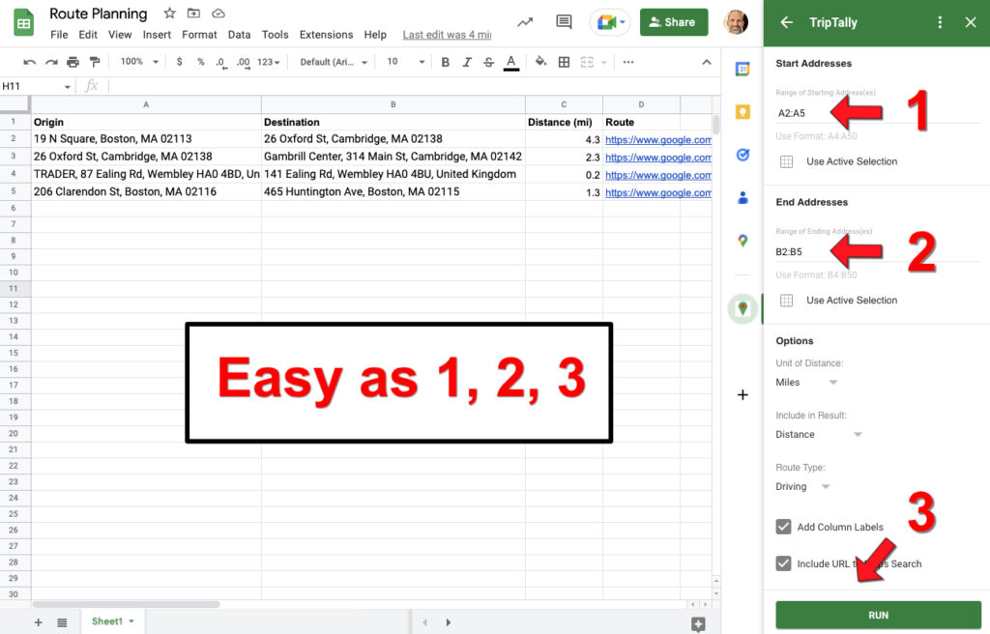This screenshot has width=990, height=634.
Task: Open the Unit of Distance dropdown
Action: (x=802, y=382)
